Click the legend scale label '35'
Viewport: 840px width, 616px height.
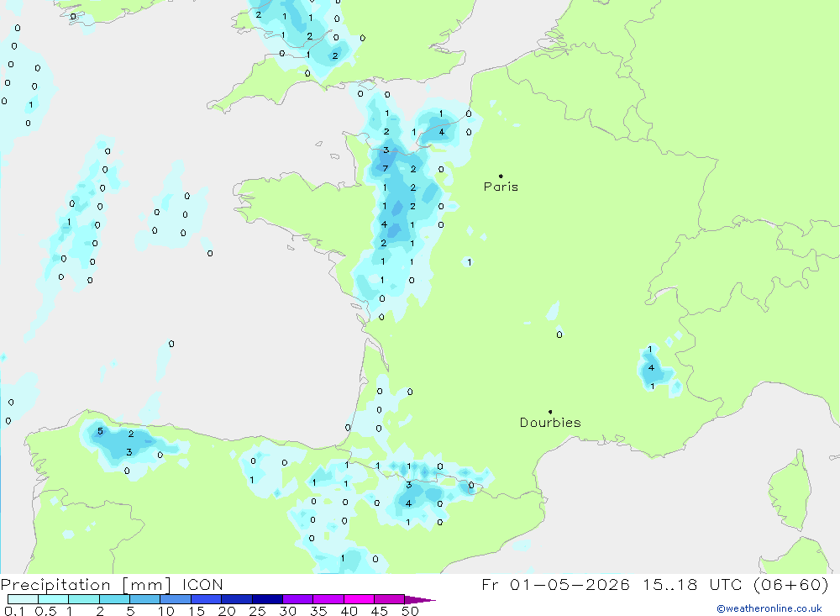[x=318, y=611]
